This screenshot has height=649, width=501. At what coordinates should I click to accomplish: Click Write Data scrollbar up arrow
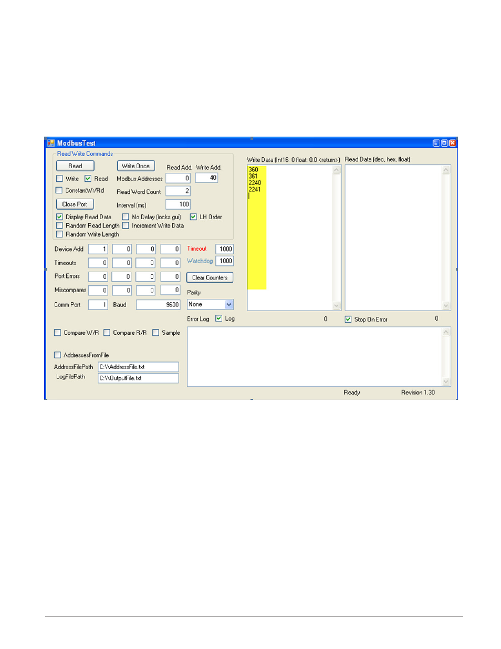pyautogui.click(x=337, y=170)
